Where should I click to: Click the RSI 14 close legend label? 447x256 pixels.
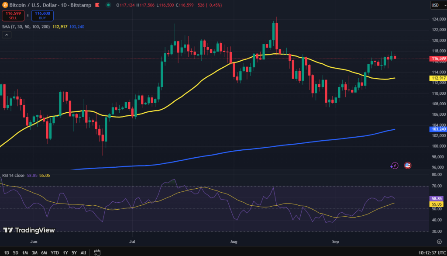[13, 175]
